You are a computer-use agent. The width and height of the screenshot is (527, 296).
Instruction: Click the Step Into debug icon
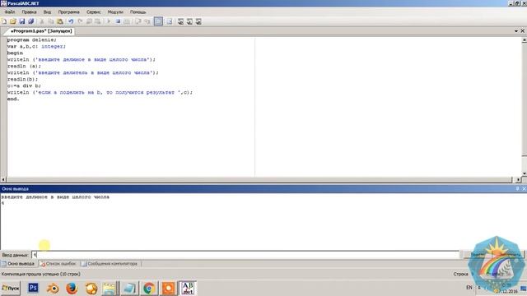tap(147, 21)
